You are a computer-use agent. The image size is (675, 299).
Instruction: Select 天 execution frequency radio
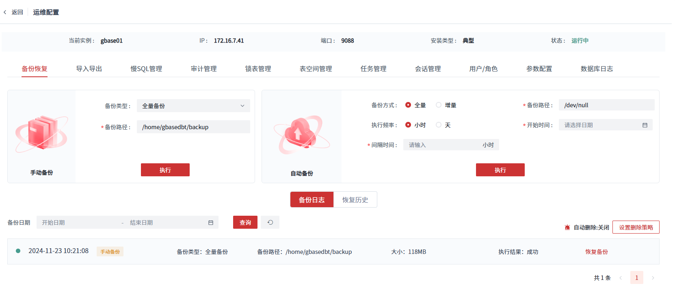pyautogui.click(x=439, y=125)
